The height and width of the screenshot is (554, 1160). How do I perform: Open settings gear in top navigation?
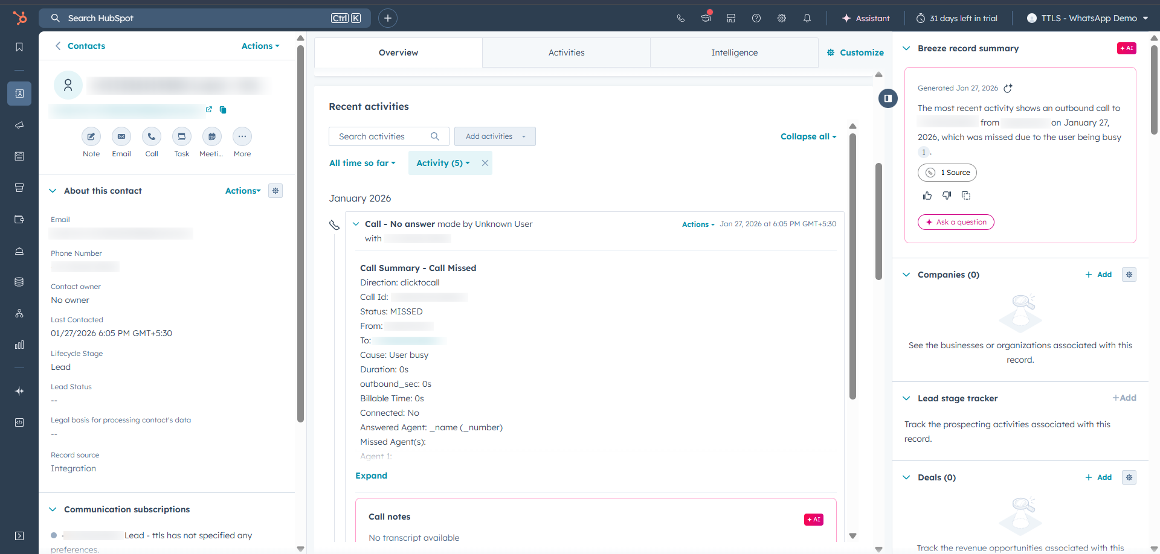[x=782, y=18]
